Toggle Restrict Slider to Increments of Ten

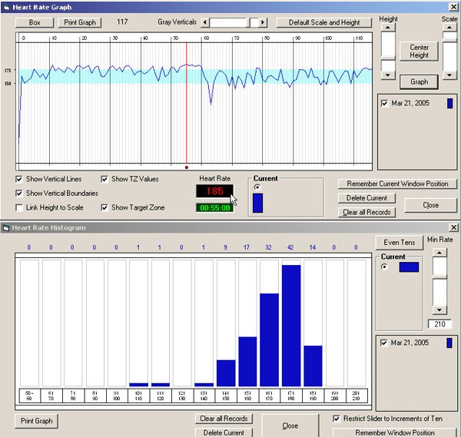337,419
